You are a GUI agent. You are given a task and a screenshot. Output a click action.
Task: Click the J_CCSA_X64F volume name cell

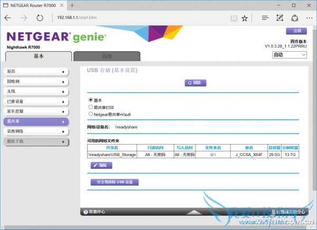coord(249,155)
